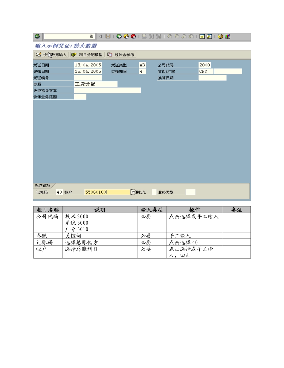Click the Create New Session icon
The height and width of the screenshot is (368, 284).
pyautogui.click(x=202, y=37)
